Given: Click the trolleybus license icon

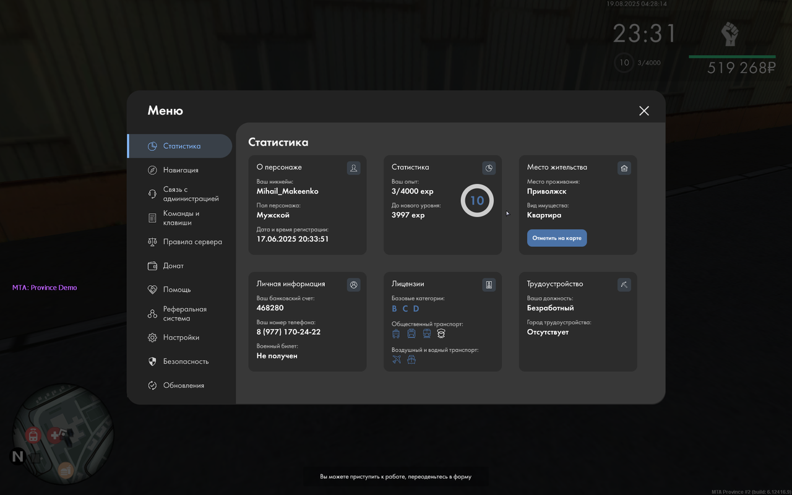Looking at the screenshot, I should click(x=396, y=334).
